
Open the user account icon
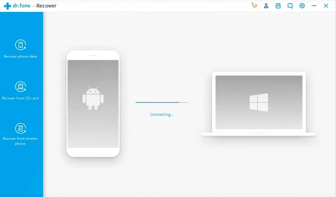(266, 6)
